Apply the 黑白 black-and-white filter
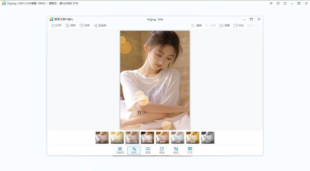This screenshot has width=310, height=171. tap(208, 137)
